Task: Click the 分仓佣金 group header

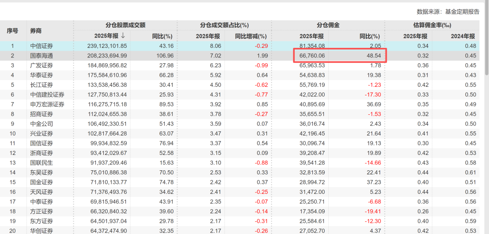Action: pos(328,25)
